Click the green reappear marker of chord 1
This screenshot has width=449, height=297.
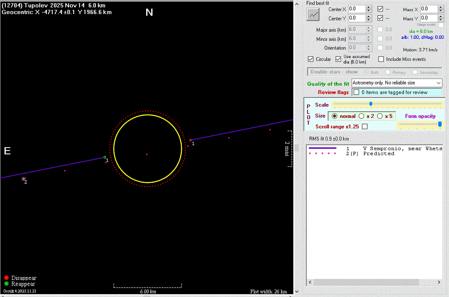[105, 157]
